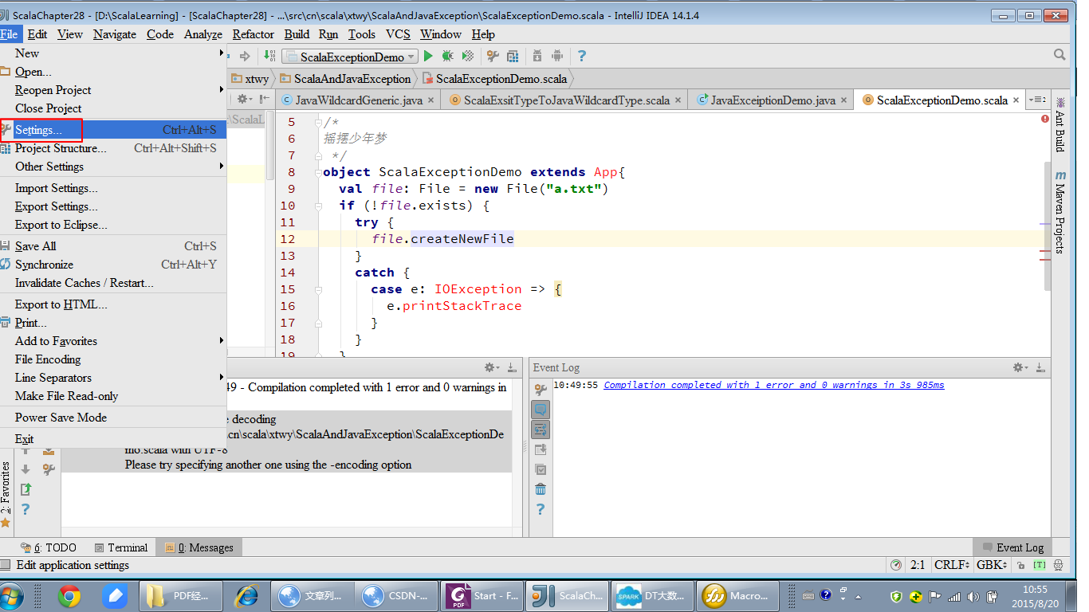Viewport: 1089px width, 612px height.
Task: Click ScalaAndJavaException breadcrumb folder
Action: click(x=344, y=79)
